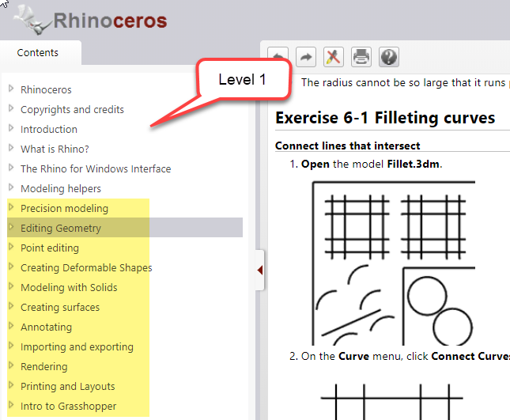Open the Creating Deformable Shapes topic
Screen dimensions: 510x420
(86, 268)
